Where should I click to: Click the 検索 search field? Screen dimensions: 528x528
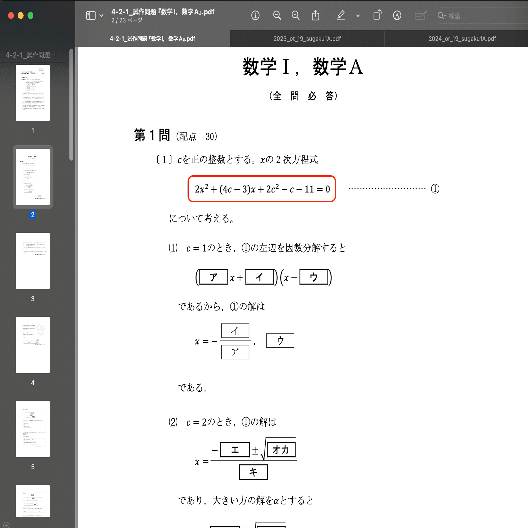pyautogui.click(x=478, y=16)
